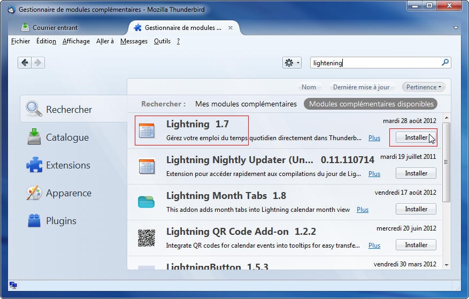Sort results by Nom

[309, 87]
